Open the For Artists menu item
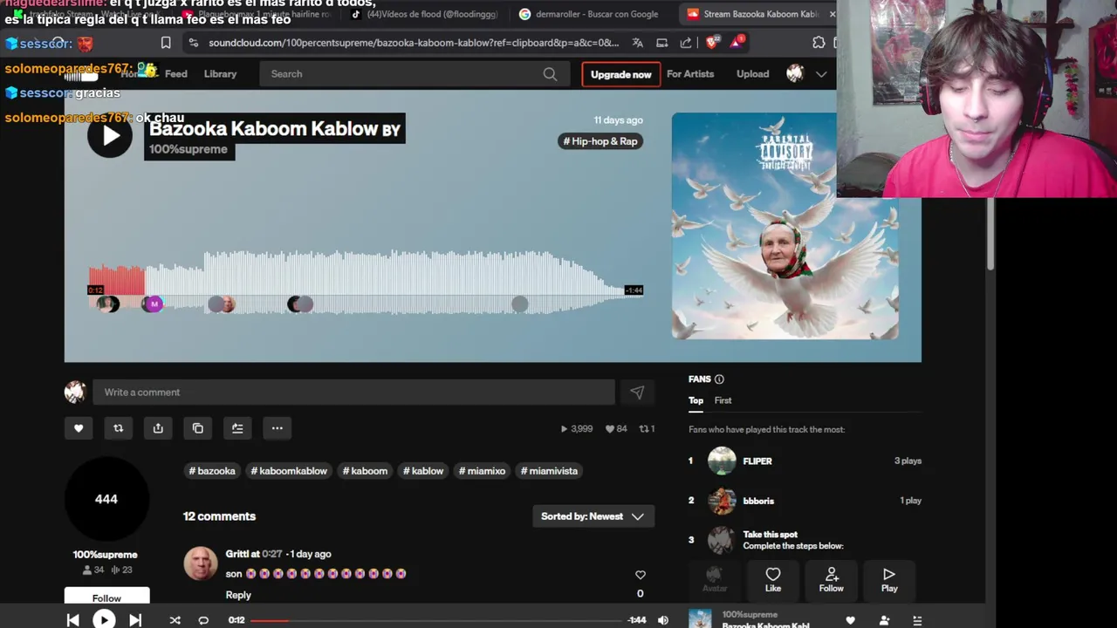 click(x=690, y=74)
